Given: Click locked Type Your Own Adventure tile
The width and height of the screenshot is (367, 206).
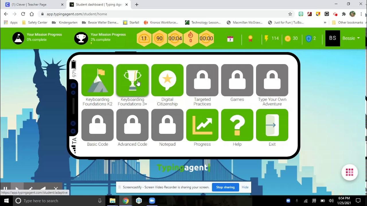Looking at the screenshot, I should [272, 80].
